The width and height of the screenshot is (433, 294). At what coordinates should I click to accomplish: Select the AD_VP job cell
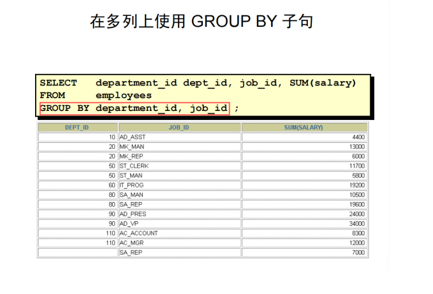179,224
